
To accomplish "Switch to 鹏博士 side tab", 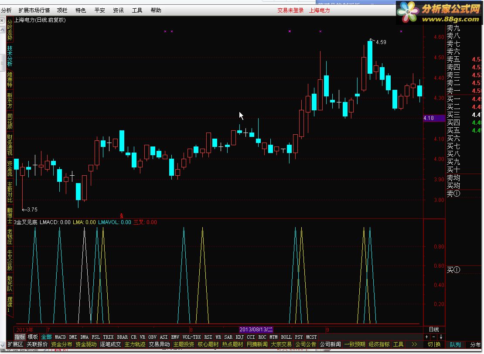I will [x=10, y=215].
